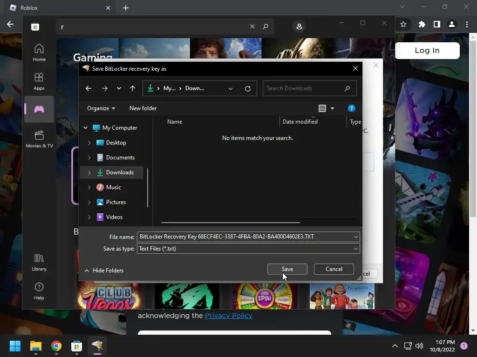Open Microsoft Store account profile icon
Image resolution: width=477 pixels, height=357 pixels.
299,26
